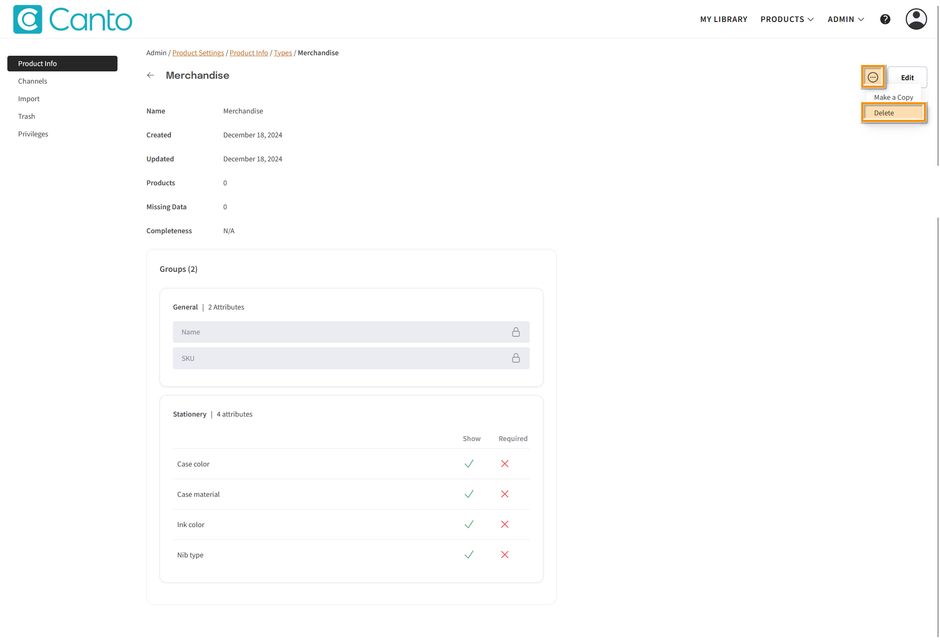Expand the Products dropdown menu
940x643 pixels.
(787, 19)
